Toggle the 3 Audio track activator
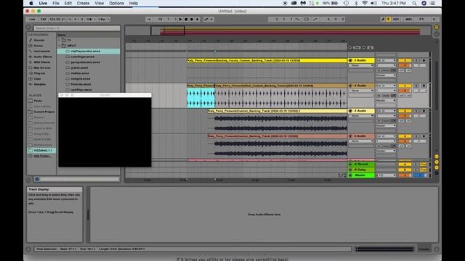The width and height of the screenshot is (465, 261). pyautogui.click(x=405, y=60)
